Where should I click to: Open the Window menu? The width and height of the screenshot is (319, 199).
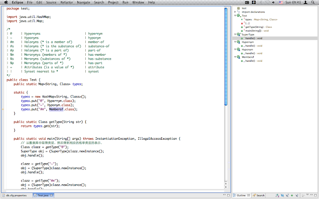[138, 2]
